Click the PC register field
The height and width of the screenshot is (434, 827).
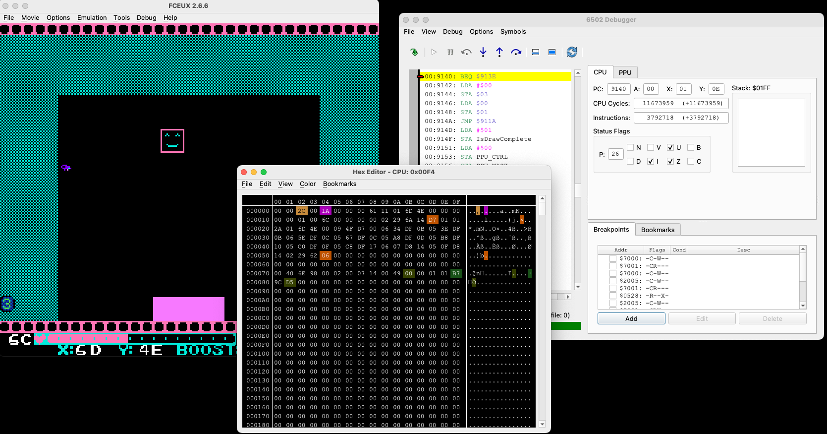[618, 89]
